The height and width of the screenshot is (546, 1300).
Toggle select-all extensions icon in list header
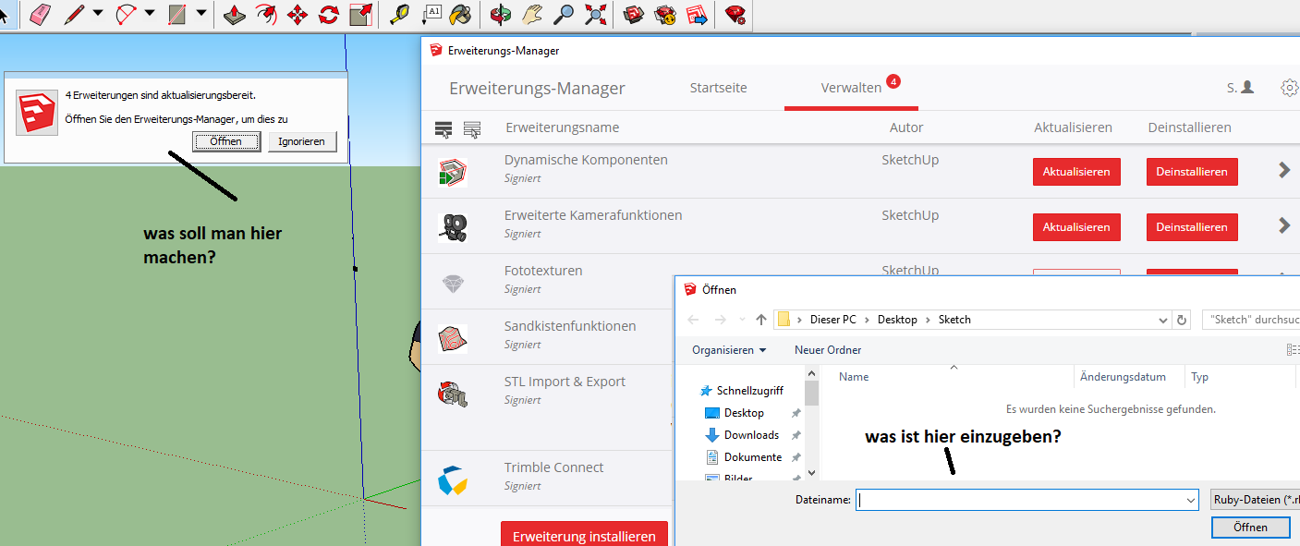(x=443, y=128)
